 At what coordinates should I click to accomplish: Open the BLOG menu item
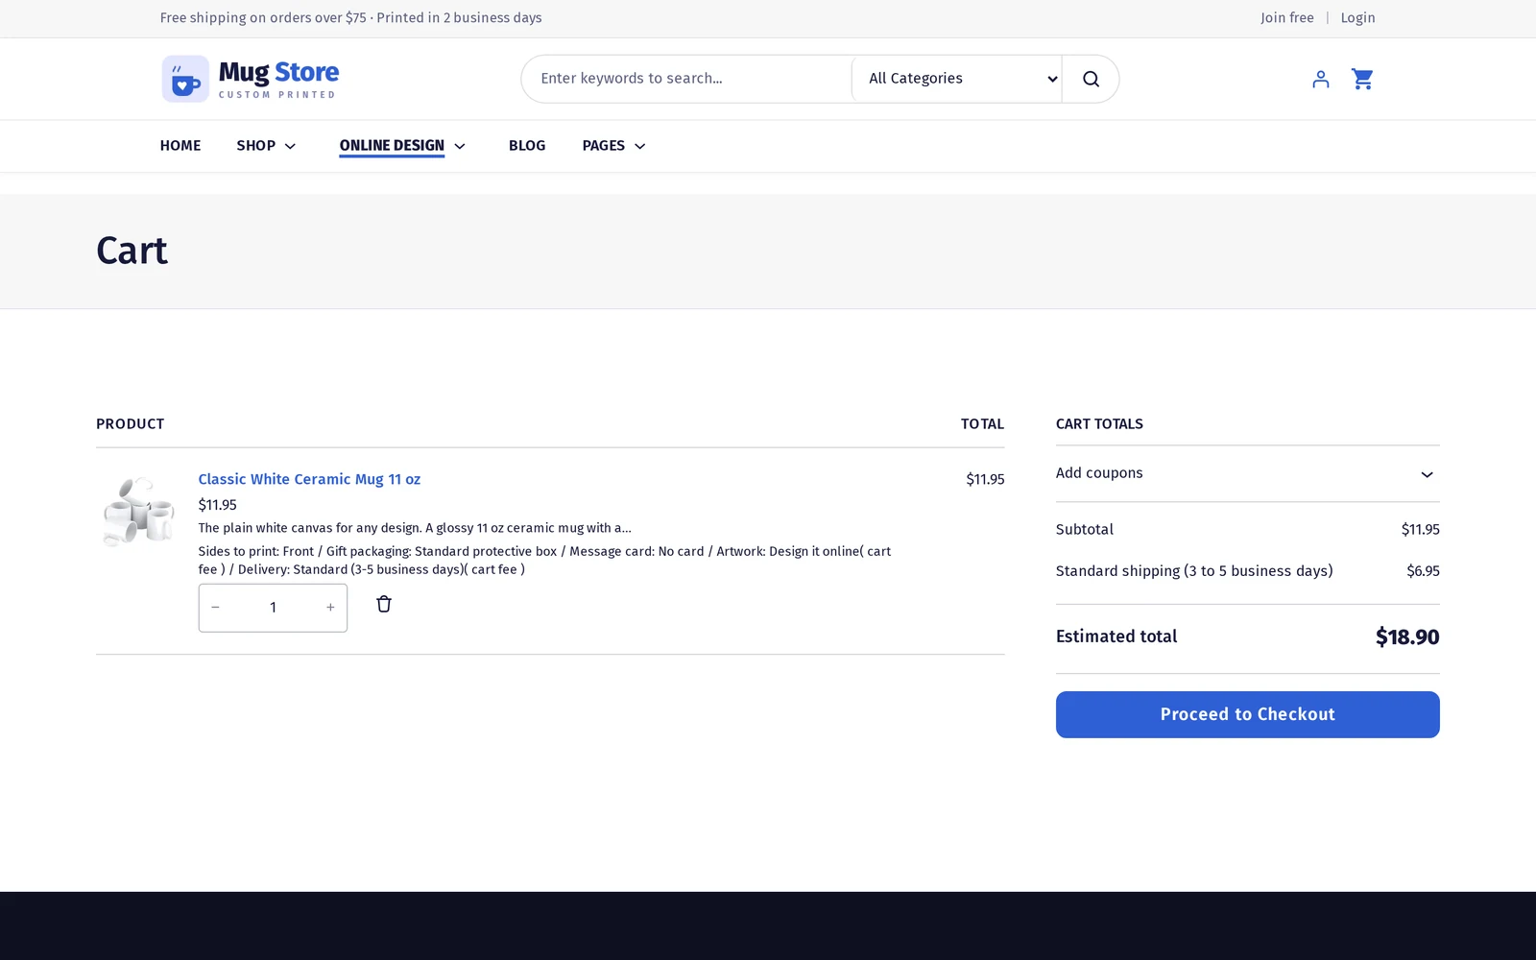point(527,146)
